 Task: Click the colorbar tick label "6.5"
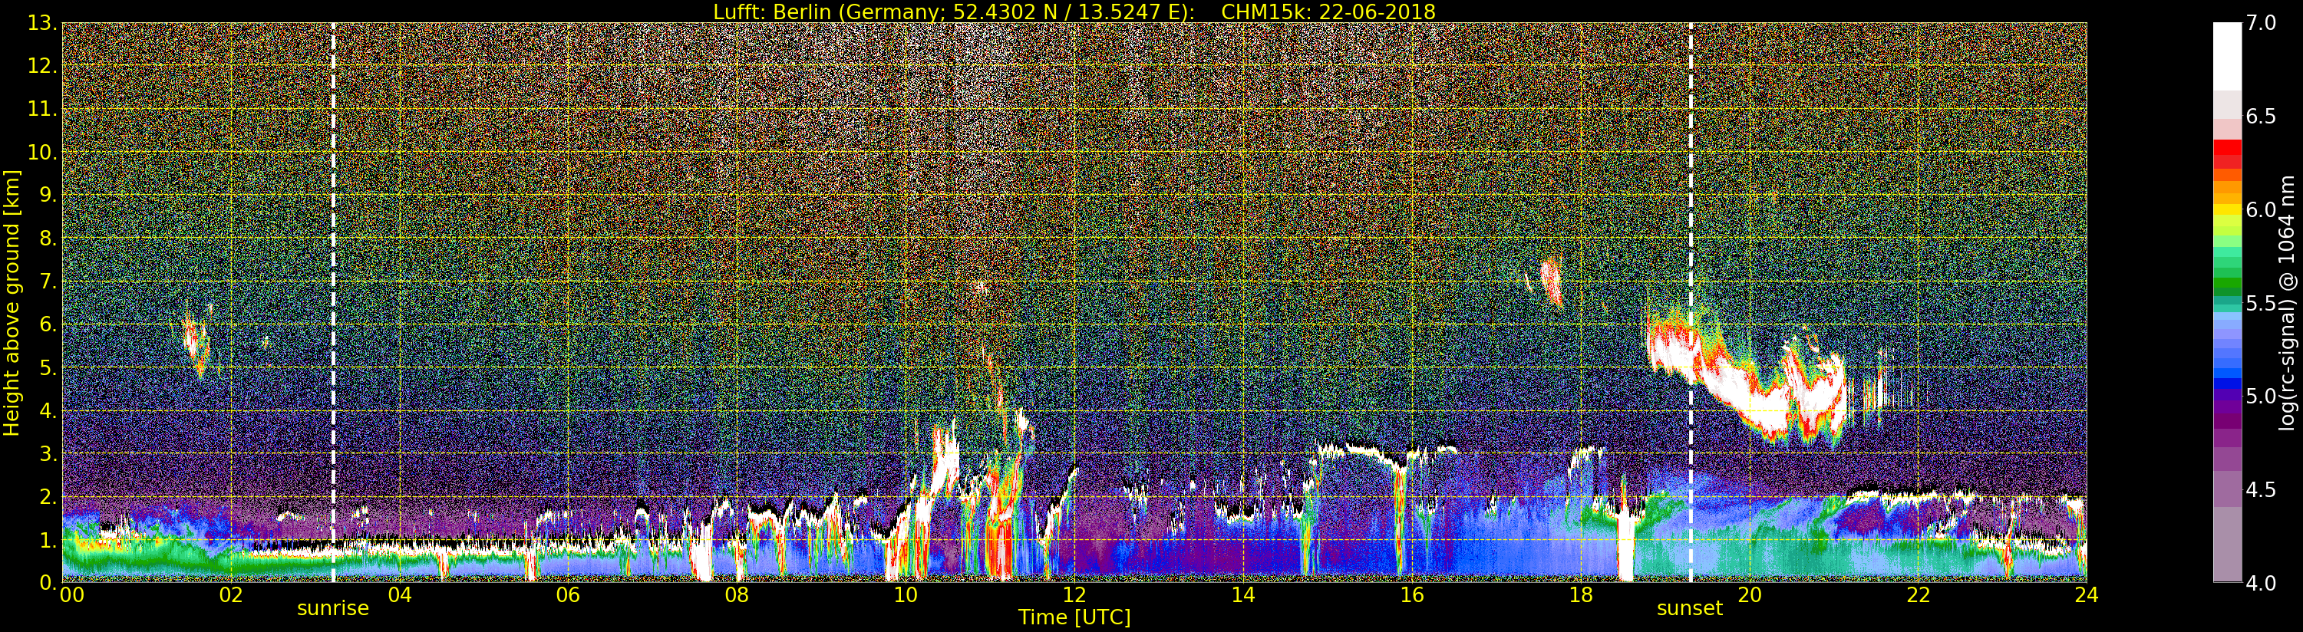point(2261,117)
